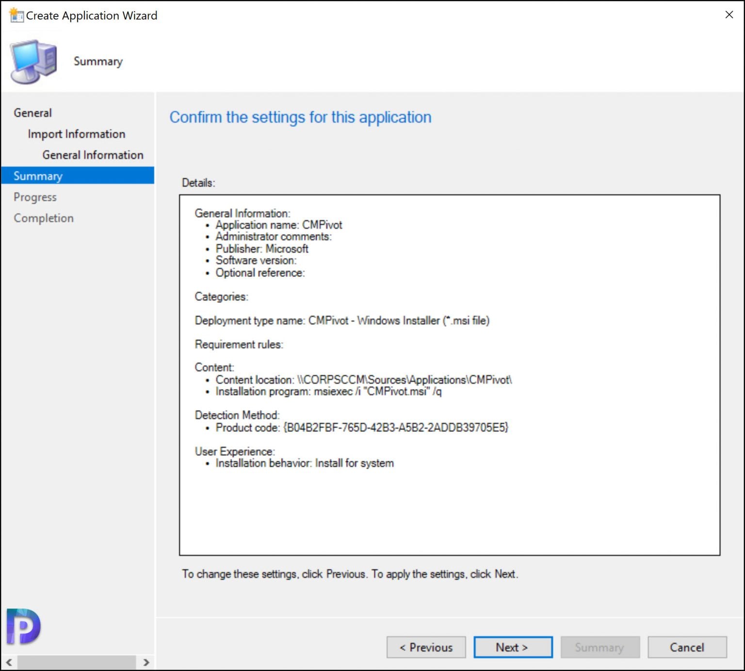Click the Software version line
This screenshot has width=745, height=671.
[x=256, y=260]
